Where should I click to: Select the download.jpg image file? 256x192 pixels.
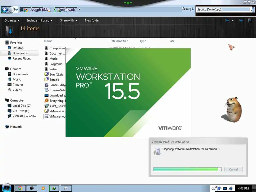coord(55,95)
